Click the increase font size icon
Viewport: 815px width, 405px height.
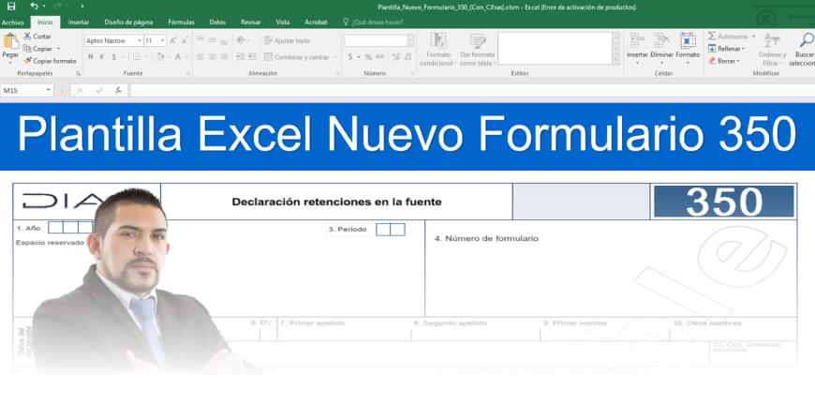tap(173, 40)
